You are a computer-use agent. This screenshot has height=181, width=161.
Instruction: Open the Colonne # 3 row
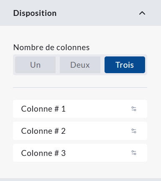80,153
